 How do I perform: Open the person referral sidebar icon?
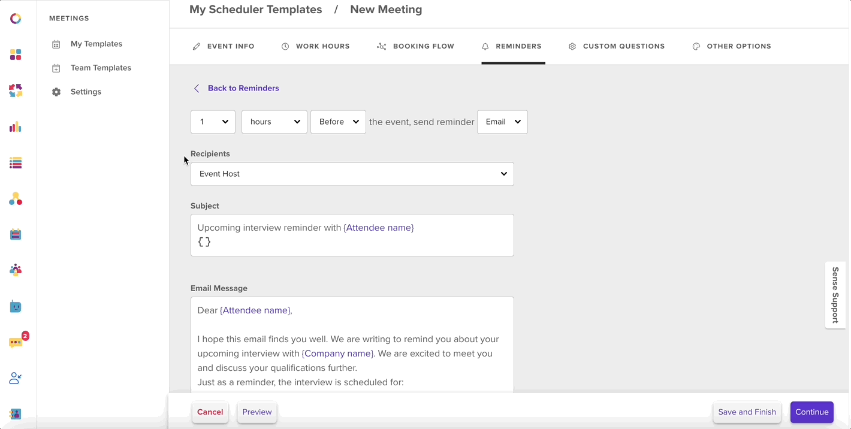[16, 378]
